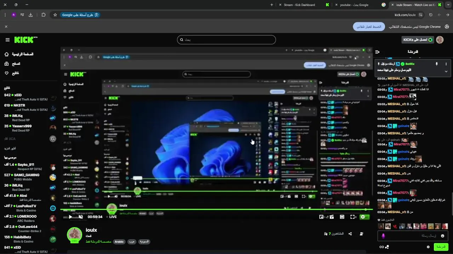Focus the Kick search box

[226, 40]
